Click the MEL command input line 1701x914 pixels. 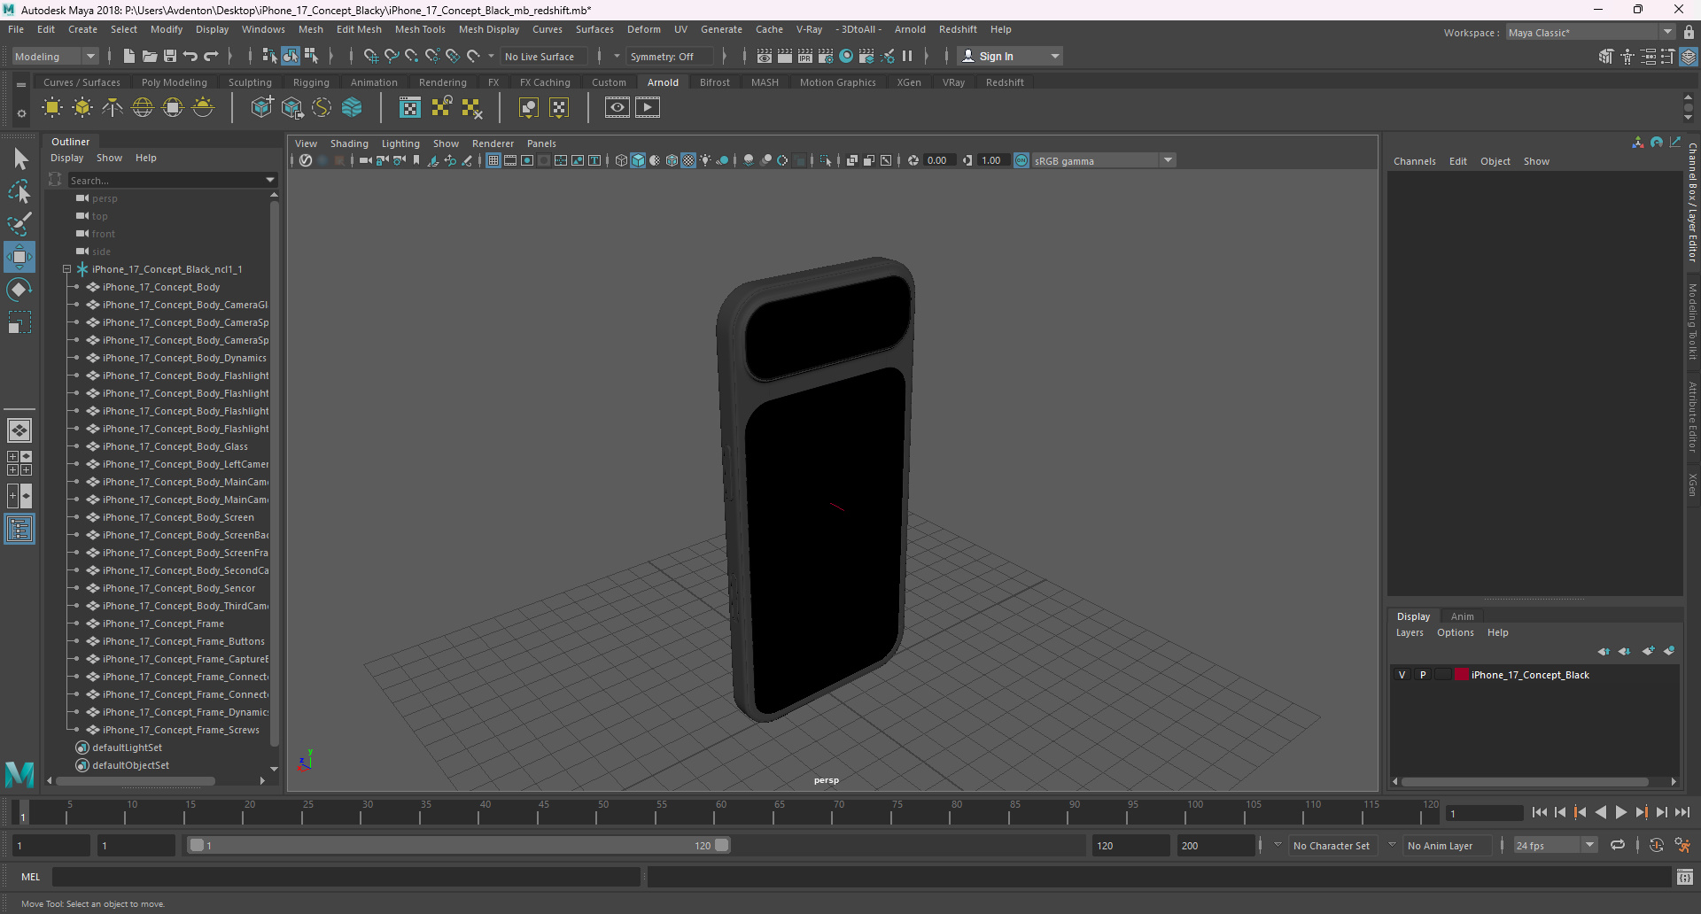point(346,877)
